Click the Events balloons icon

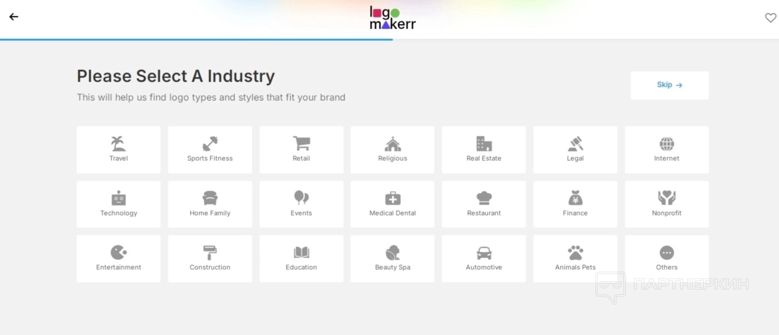pos(301,198)
